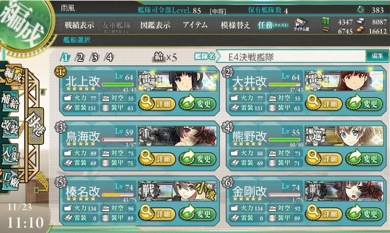The width and height of the screenshot is (390, 233).
Task: Switch to fleet tab 3
Action: click(x=95, y=58)
